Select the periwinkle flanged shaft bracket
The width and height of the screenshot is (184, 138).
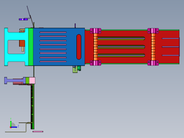(x=15, y=81)
